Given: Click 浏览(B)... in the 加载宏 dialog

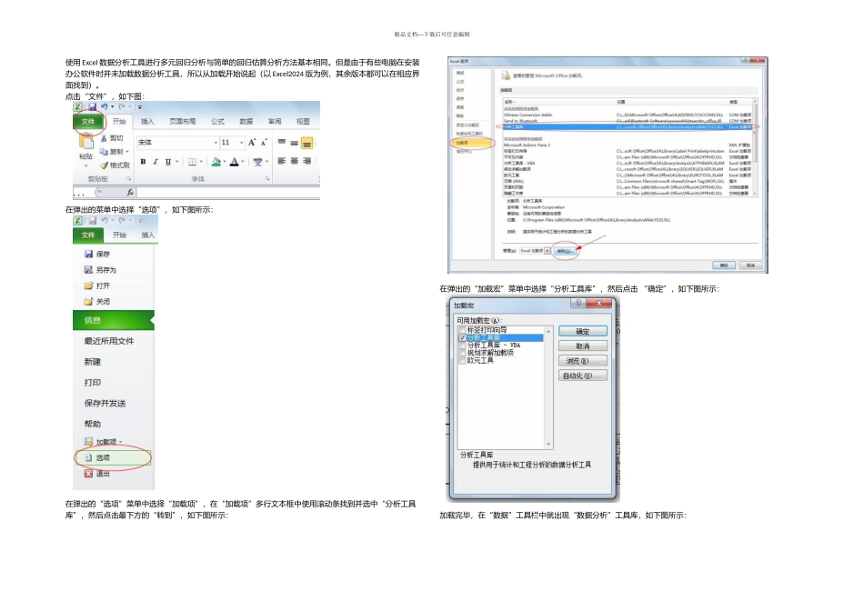Looking at the screenshot, I should [x=583, y=361].
